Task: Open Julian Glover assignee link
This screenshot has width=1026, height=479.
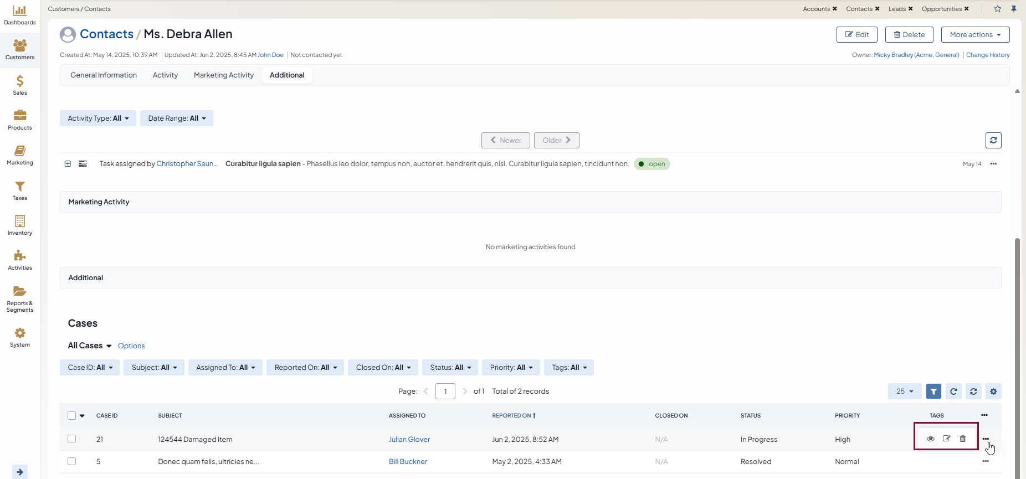Action: click(x=409, y=440)
